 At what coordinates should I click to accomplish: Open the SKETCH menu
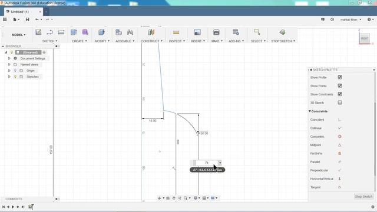(x=50, y=41)
